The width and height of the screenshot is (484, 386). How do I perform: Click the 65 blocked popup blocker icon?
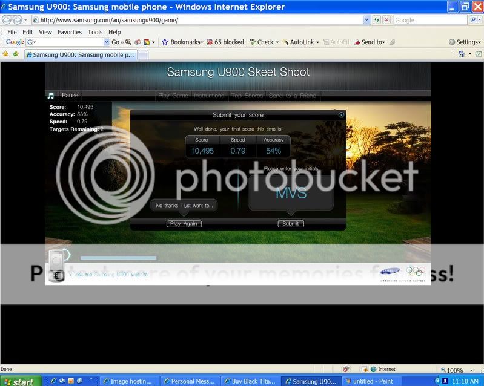click(225, 42)
